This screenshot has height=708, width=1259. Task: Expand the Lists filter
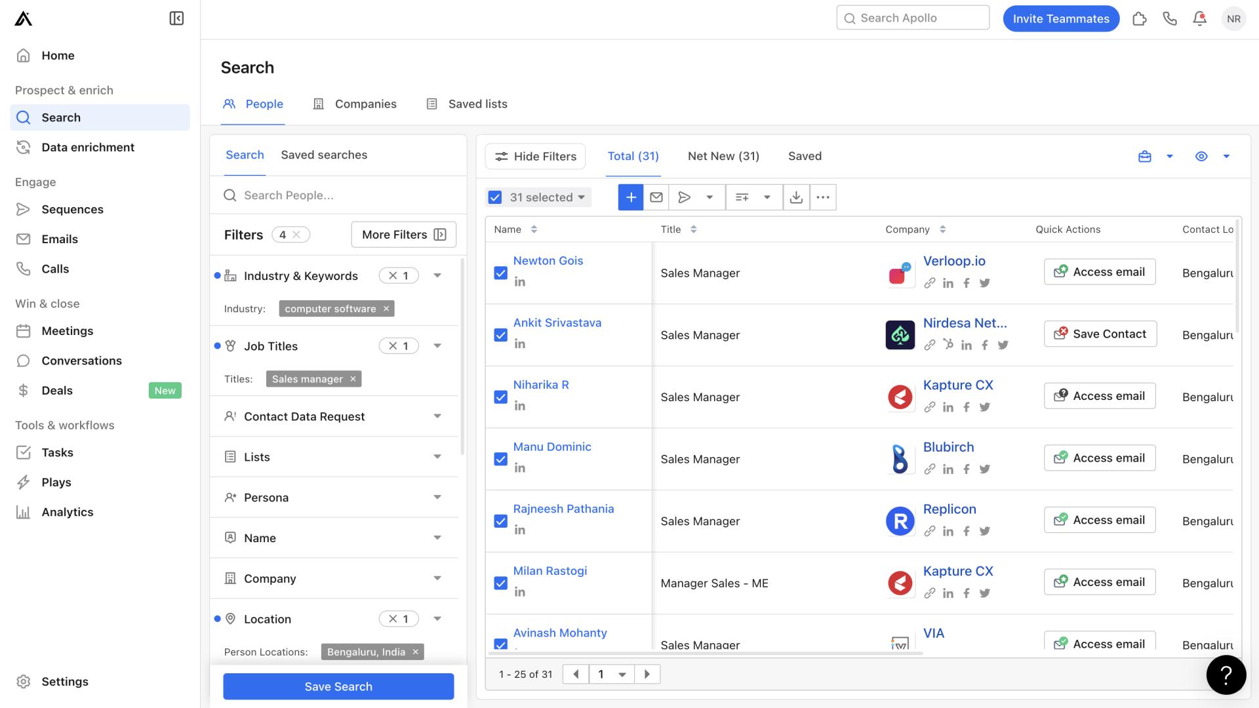(x=437, y=457)
